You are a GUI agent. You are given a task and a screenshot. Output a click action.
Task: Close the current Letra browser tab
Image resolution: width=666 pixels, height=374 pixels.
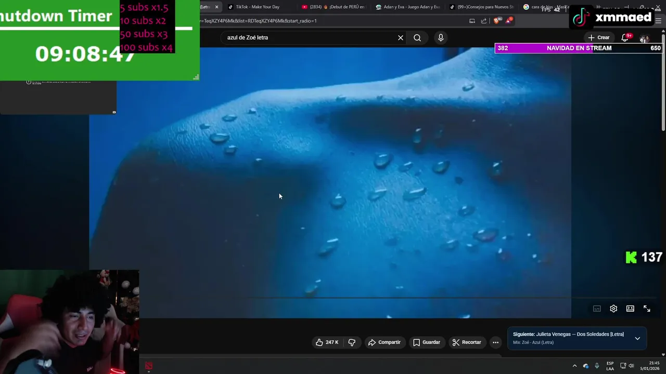[217, 7]
